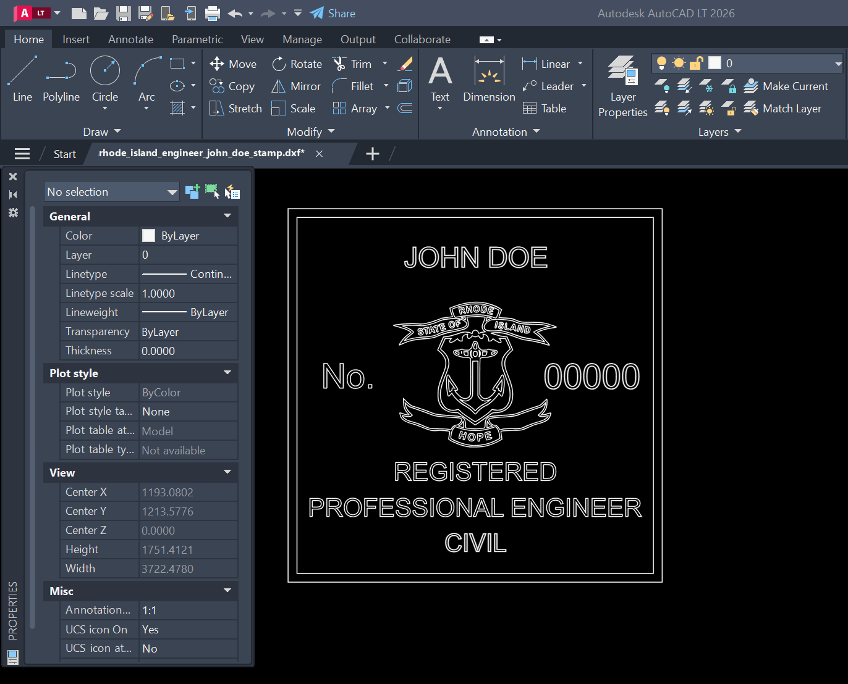
Task: Click the Rotate tool
Action: [297, 64]
